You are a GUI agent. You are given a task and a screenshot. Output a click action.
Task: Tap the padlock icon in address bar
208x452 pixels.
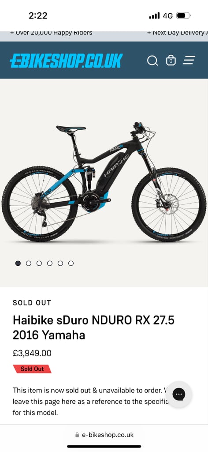[77, 435]
